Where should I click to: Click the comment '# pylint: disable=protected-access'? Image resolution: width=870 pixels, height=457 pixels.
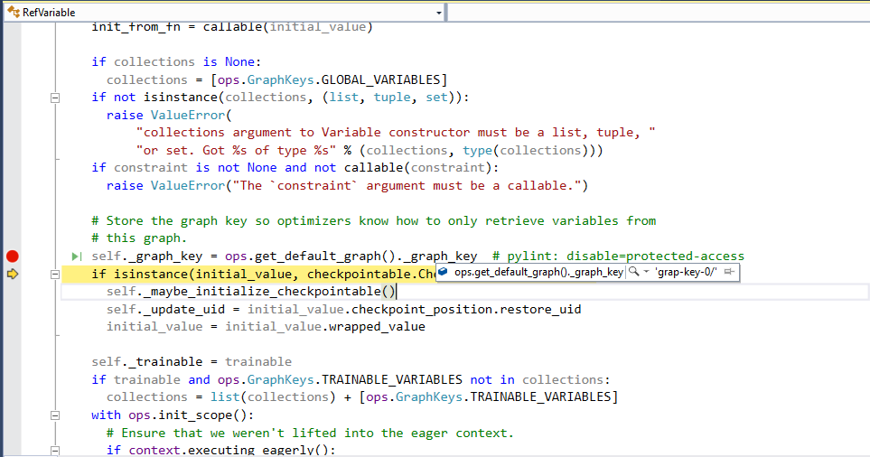click(x=618, y=256)
